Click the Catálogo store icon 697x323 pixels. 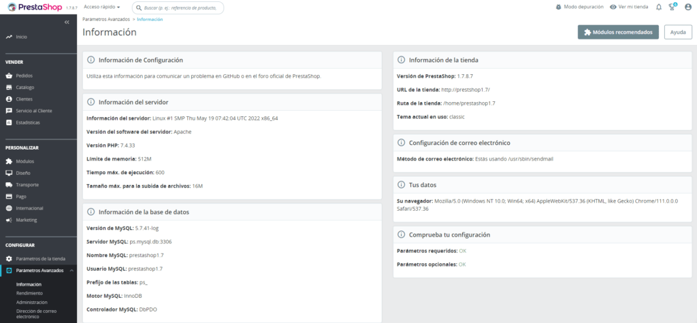9,88
